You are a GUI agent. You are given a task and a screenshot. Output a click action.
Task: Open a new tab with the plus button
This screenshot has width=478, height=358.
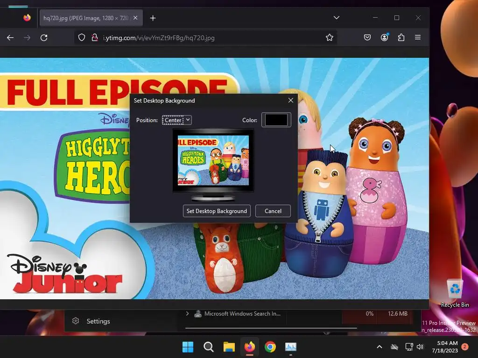point(153,18)
